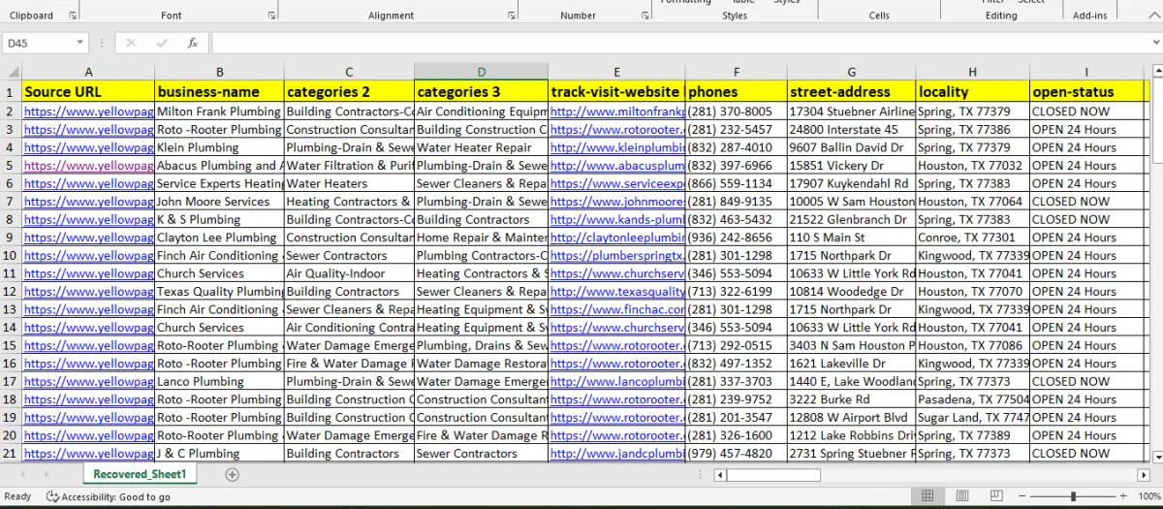Click the Ready status indicator
The height and width of the screenshot is (509, 1163).
pyautogui.click(x=17, y=496)
